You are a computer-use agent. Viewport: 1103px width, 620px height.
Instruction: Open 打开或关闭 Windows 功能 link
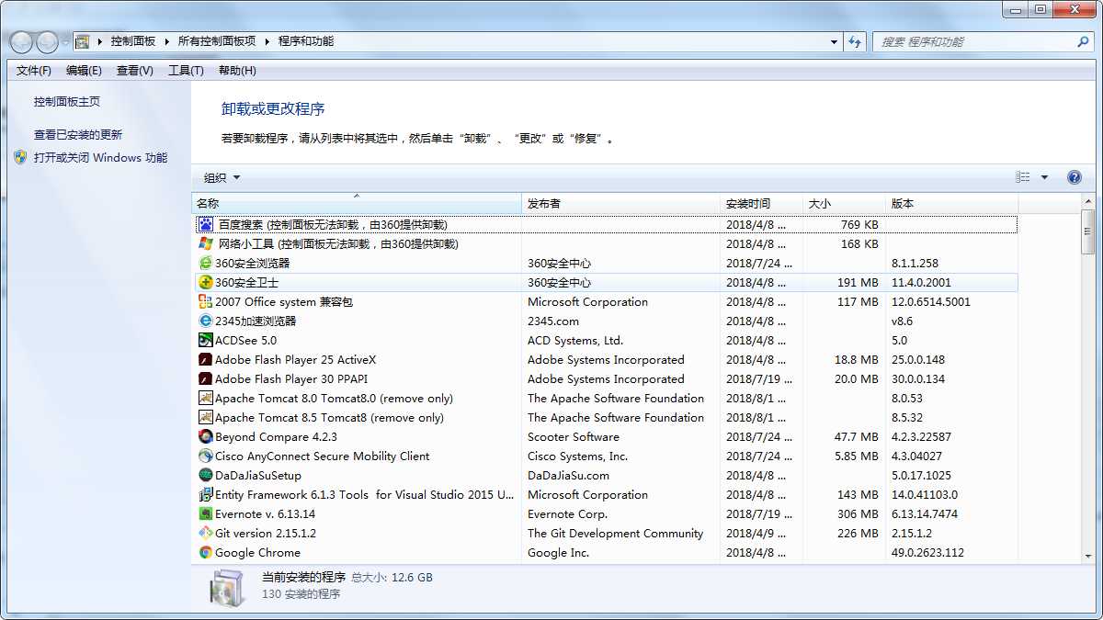click(x=101, y=157)
